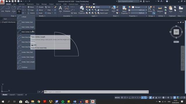Select the Dimension tool
The height and width of the screenshot is (104, 186).
[x=67, y=9]
